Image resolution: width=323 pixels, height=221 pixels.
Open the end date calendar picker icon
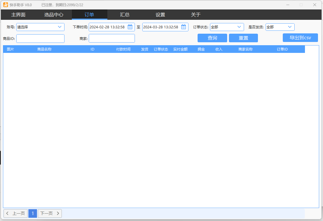click(x=184, y=27)
